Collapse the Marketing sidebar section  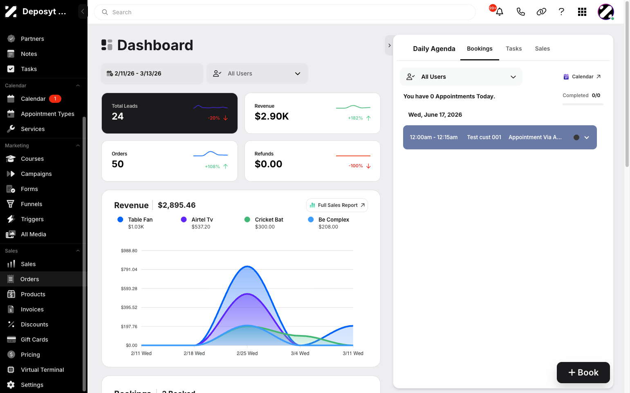(x=78, y=146)
